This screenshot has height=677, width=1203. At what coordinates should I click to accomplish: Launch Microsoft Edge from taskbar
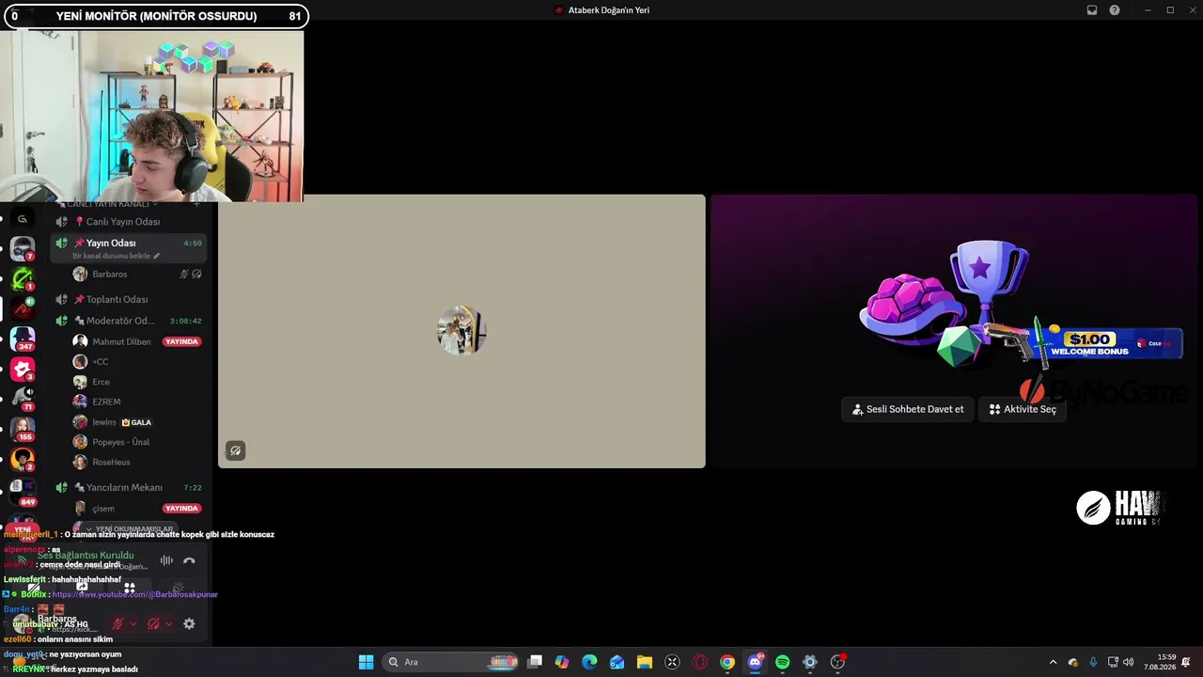[x=589, y=662]
